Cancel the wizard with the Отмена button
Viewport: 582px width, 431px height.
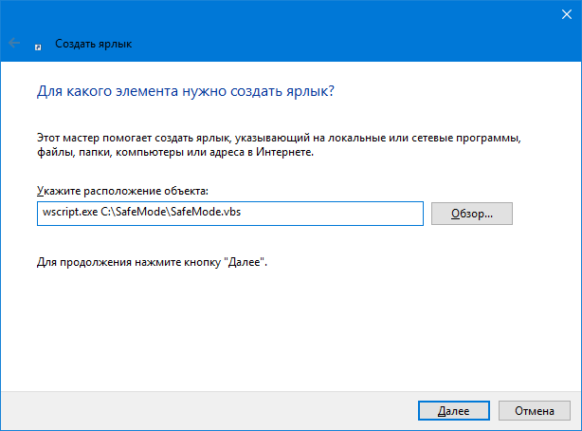coord(534,410)
